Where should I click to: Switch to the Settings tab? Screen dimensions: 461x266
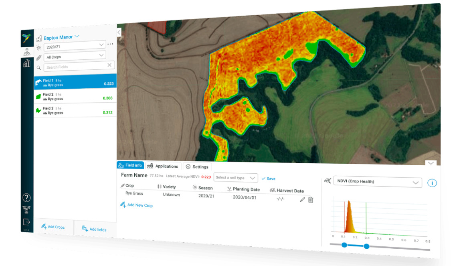click(x=197, y=167)
